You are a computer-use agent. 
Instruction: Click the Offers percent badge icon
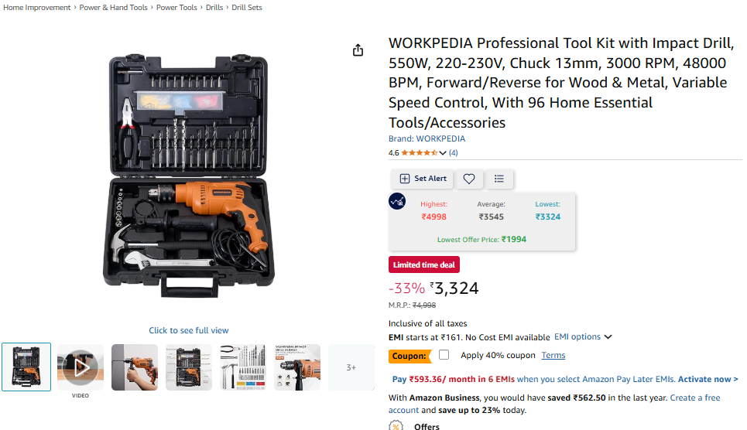396,425
